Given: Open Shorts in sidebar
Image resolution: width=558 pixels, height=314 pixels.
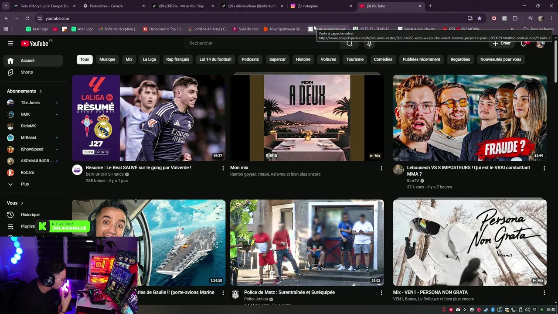Looking at the screenshot, I should [x=33, y=72].
